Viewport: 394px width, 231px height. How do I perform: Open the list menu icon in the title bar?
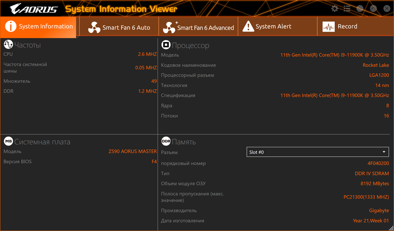(347, 8)
